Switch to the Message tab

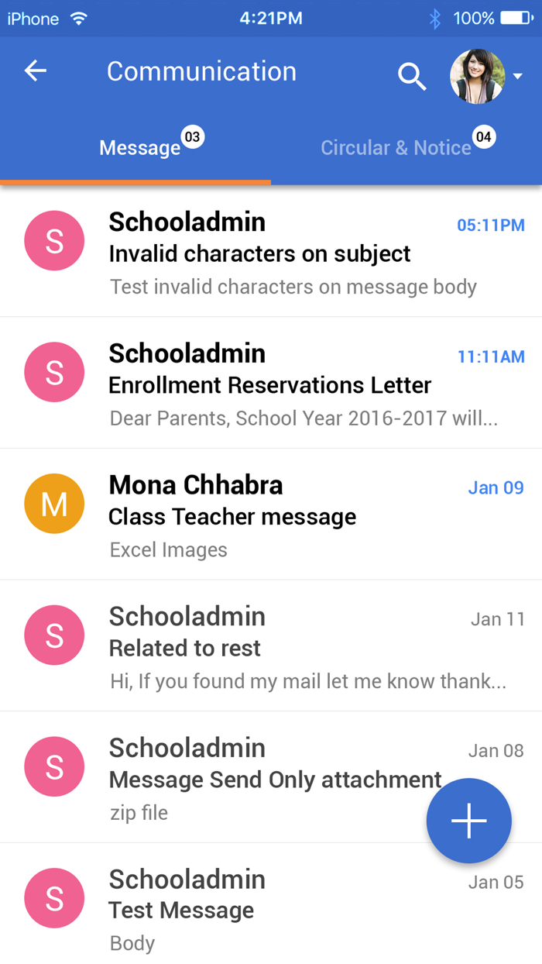pyautogui.click(x=139, y=148)
